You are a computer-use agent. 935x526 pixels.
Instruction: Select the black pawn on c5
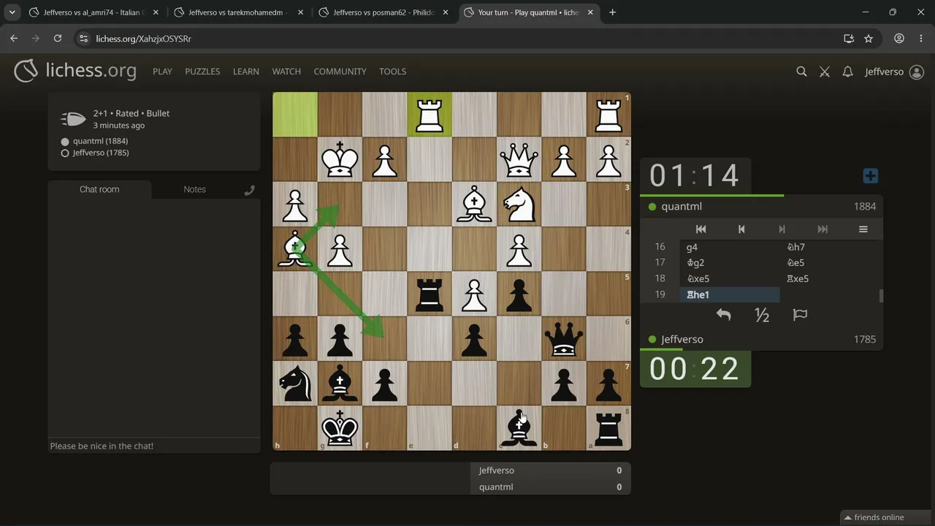519,294
